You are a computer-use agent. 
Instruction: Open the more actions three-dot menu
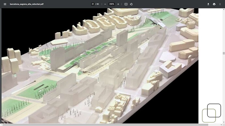coord(220,4)
